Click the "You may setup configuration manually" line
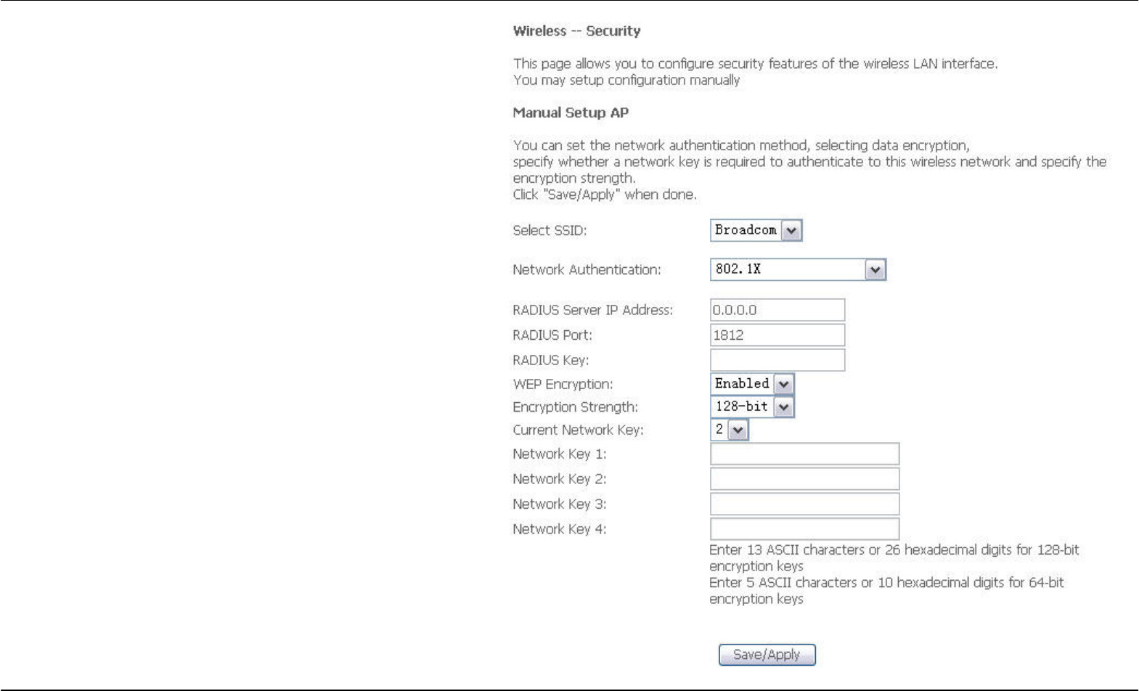 [x=626, y=80]
